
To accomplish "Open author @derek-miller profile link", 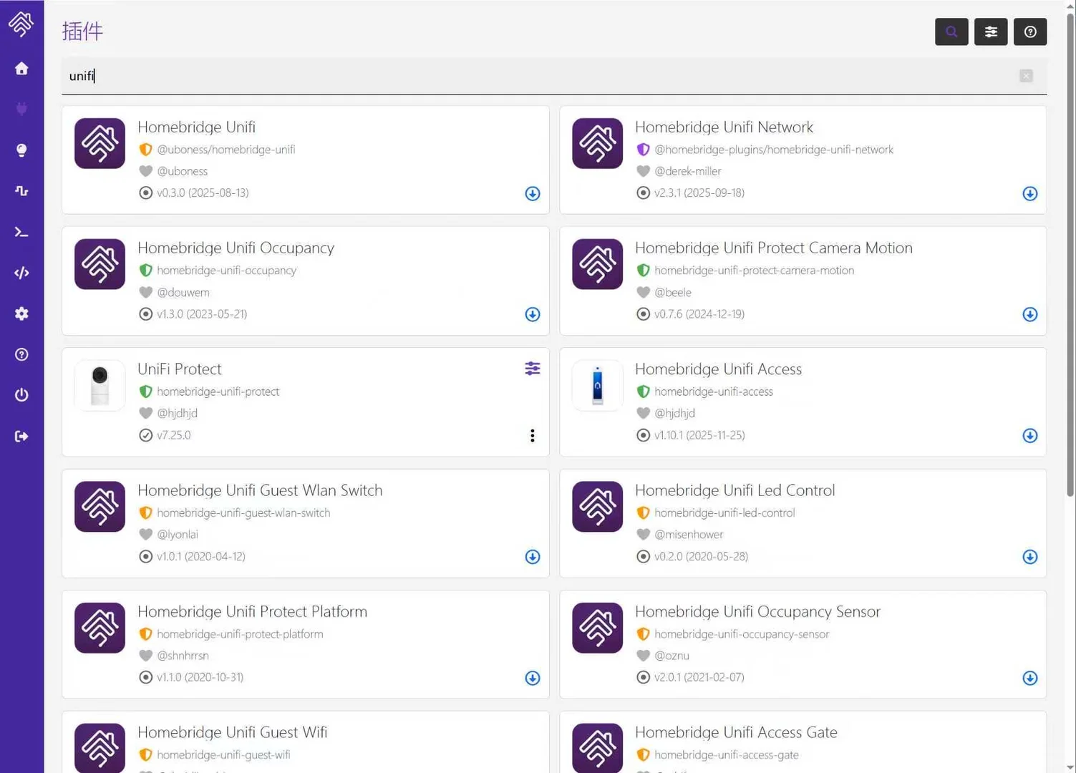I will [688, 171].
